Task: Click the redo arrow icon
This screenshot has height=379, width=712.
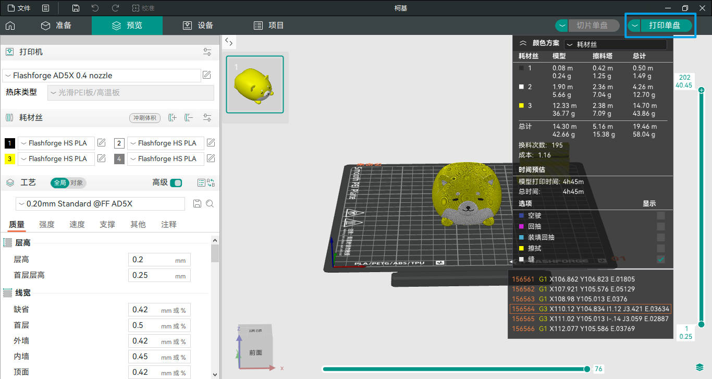Action: (x=116, y=8)
